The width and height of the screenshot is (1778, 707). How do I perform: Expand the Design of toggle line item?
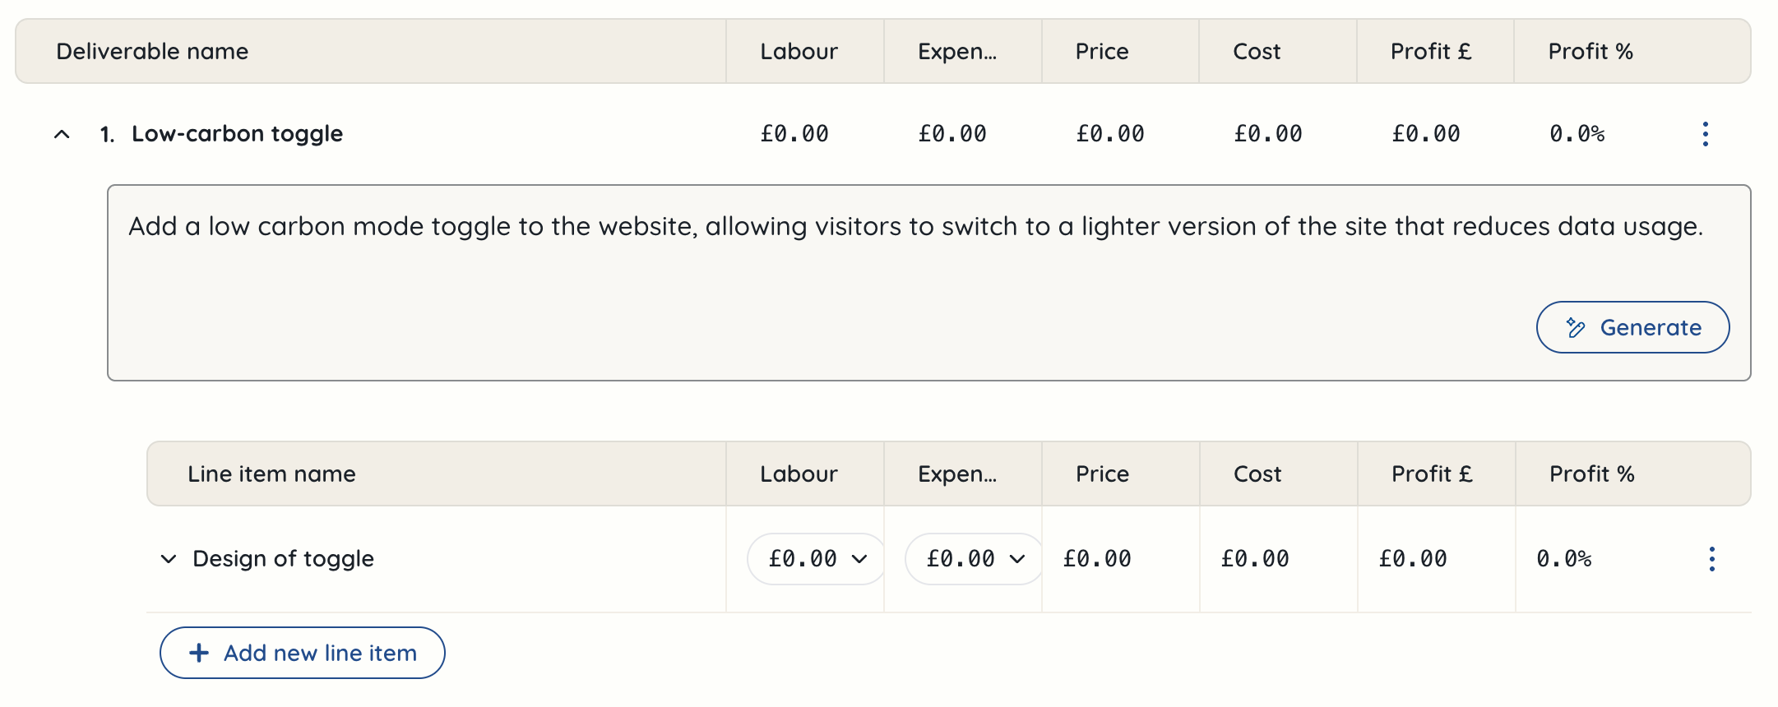pyautogui.click(x=169, y=559)
